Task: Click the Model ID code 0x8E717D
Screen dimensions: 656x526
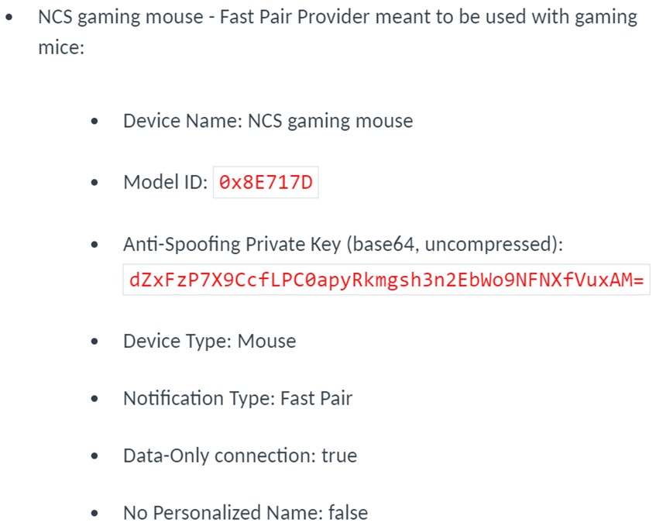Action: coord(266,183)
